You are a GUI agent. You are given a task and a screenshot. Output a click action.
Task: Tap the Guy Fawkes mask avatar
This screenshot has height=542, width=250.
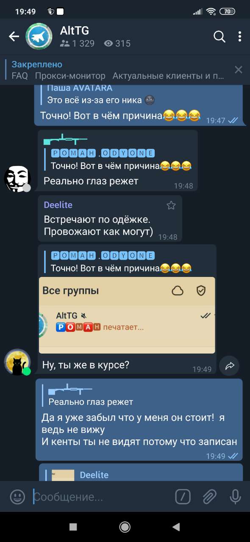[17, 178]
